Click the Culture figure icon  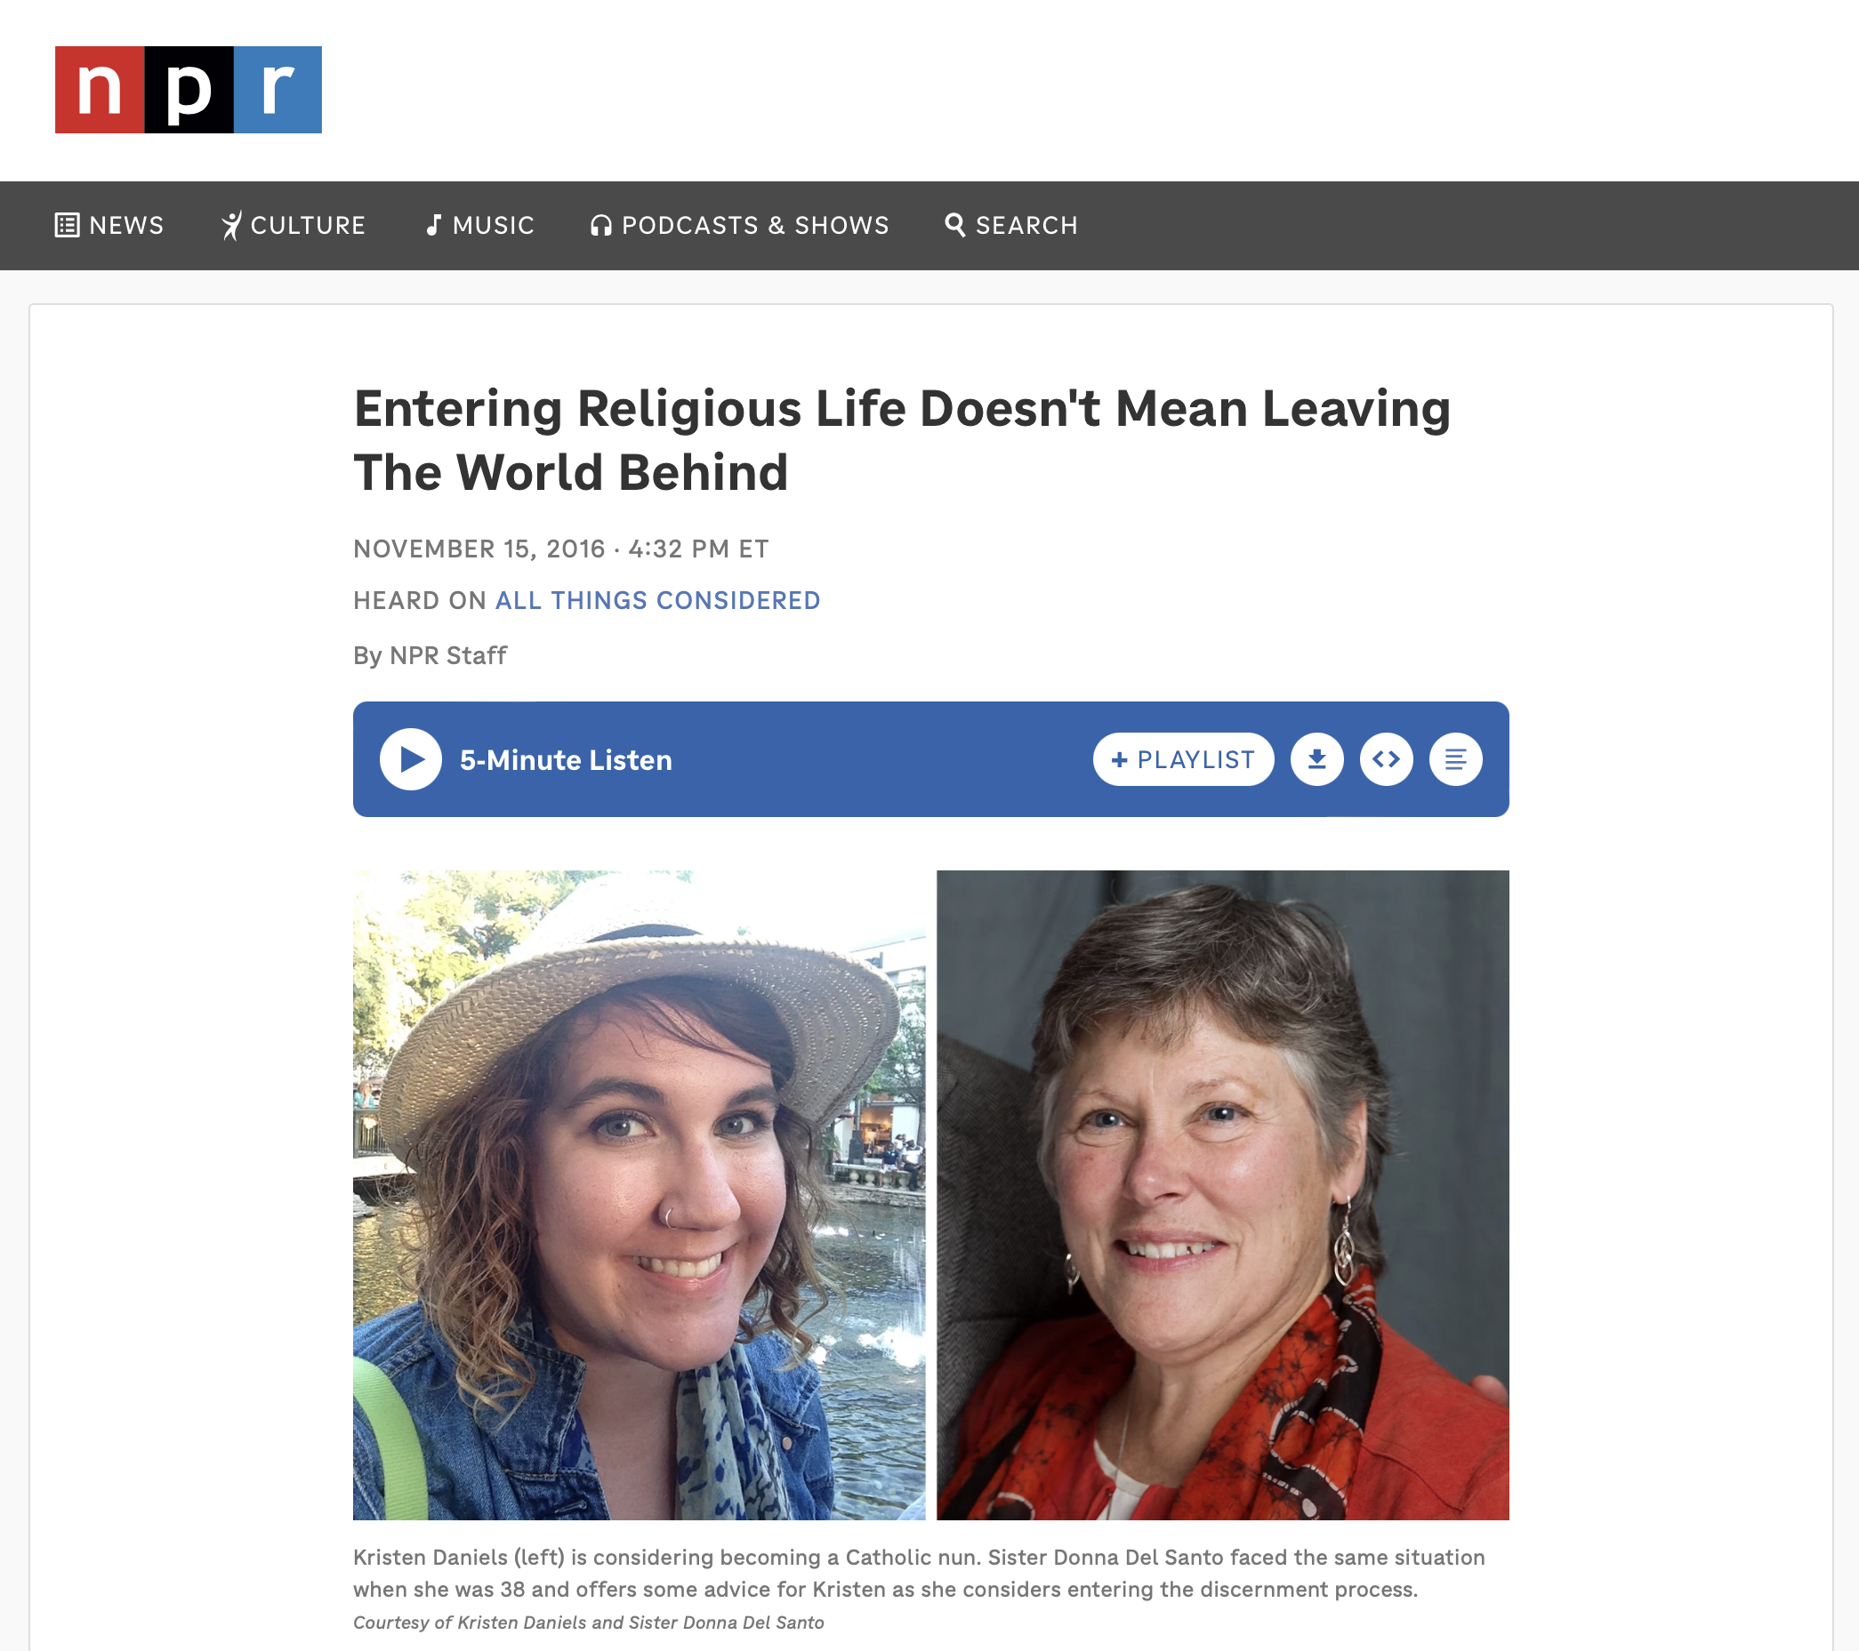pyautogui.click(x=232, y=225)
